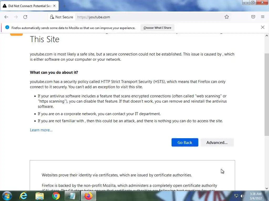Open the taskbar program beside Chrome
Screen dimensions: 269x201
[72, 196]
